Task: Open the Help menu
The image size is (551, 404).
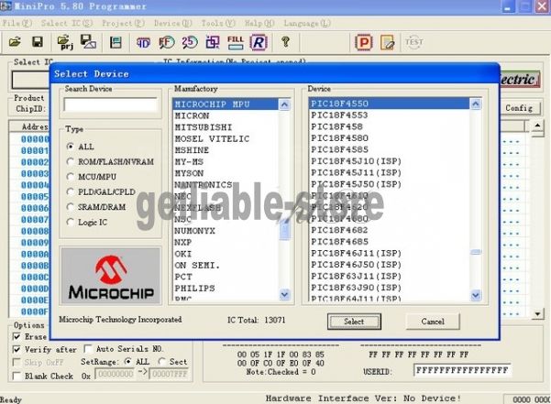Action: tap(259, 24)
